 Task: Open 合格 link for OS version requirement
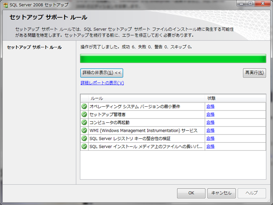(x=211, y=106)
